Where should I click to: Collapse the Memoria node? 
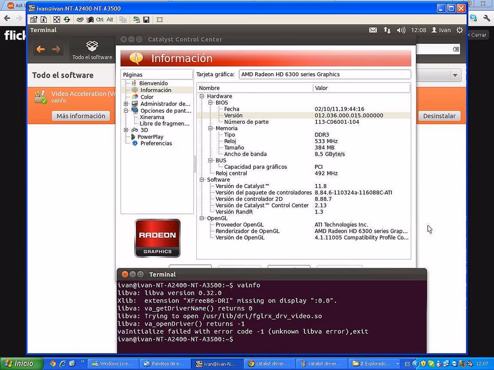[210, 128]
